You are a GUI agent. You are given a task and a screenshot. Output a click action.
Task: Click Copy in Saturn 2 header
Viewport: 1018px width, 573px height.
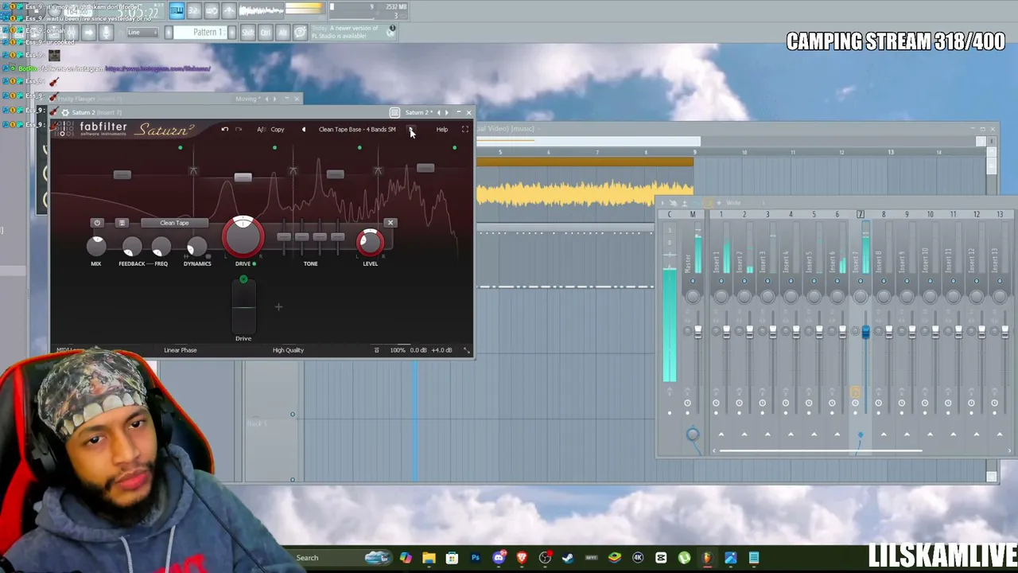[277, 129]
